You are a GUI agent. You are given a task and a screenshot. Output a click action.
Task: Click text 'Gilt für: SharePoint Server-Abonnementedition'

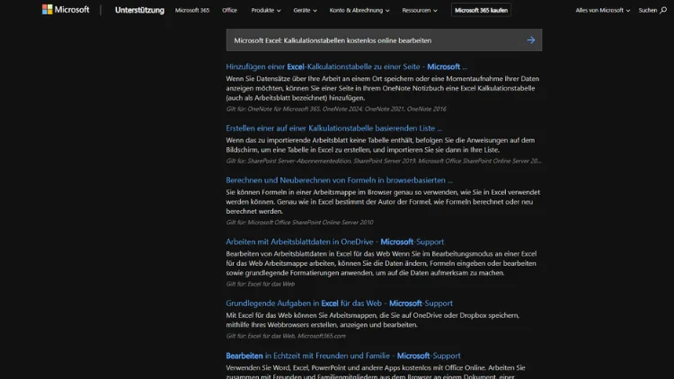coord(384,161)
